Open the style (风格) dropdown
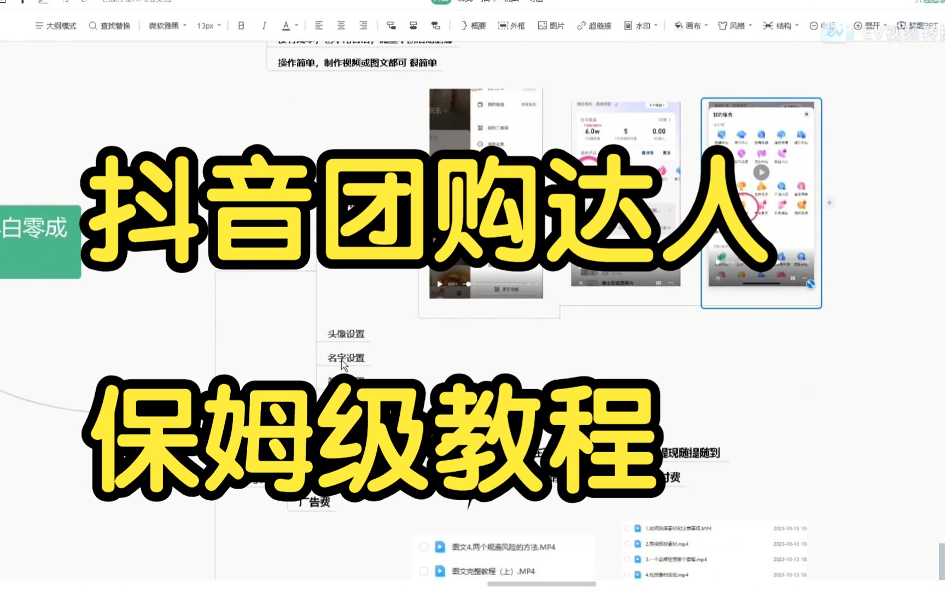Viewport: 945px width, 591px height. point(735,26)
